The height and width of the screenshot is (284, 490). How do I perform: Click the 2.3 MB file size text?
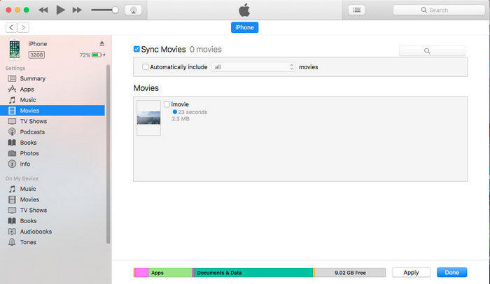point(181,119)
